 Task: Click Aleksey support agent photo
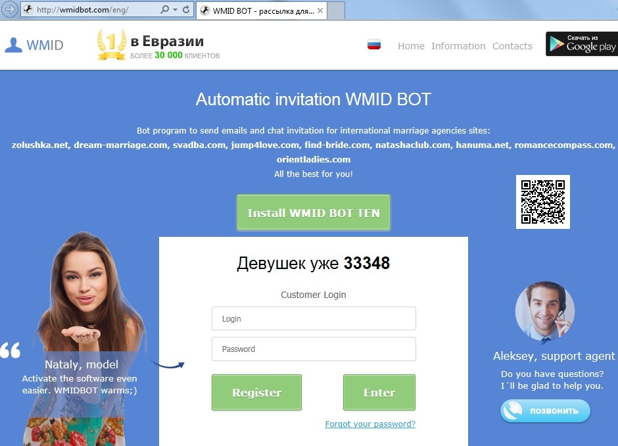(x=545, y=311)
